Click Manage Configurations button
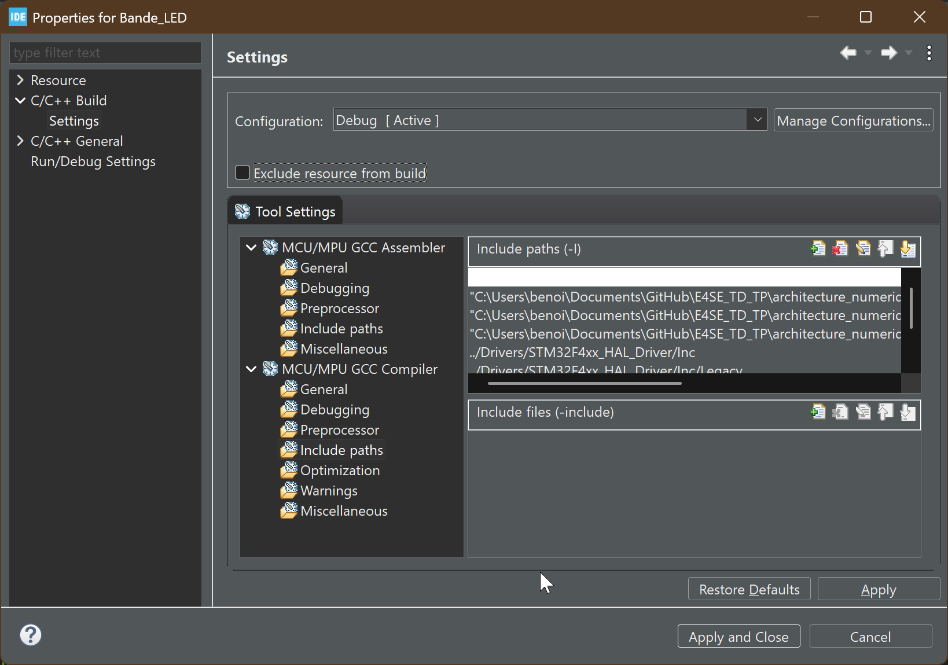Viewport: 948px width, 665px height. click(854, 120)
